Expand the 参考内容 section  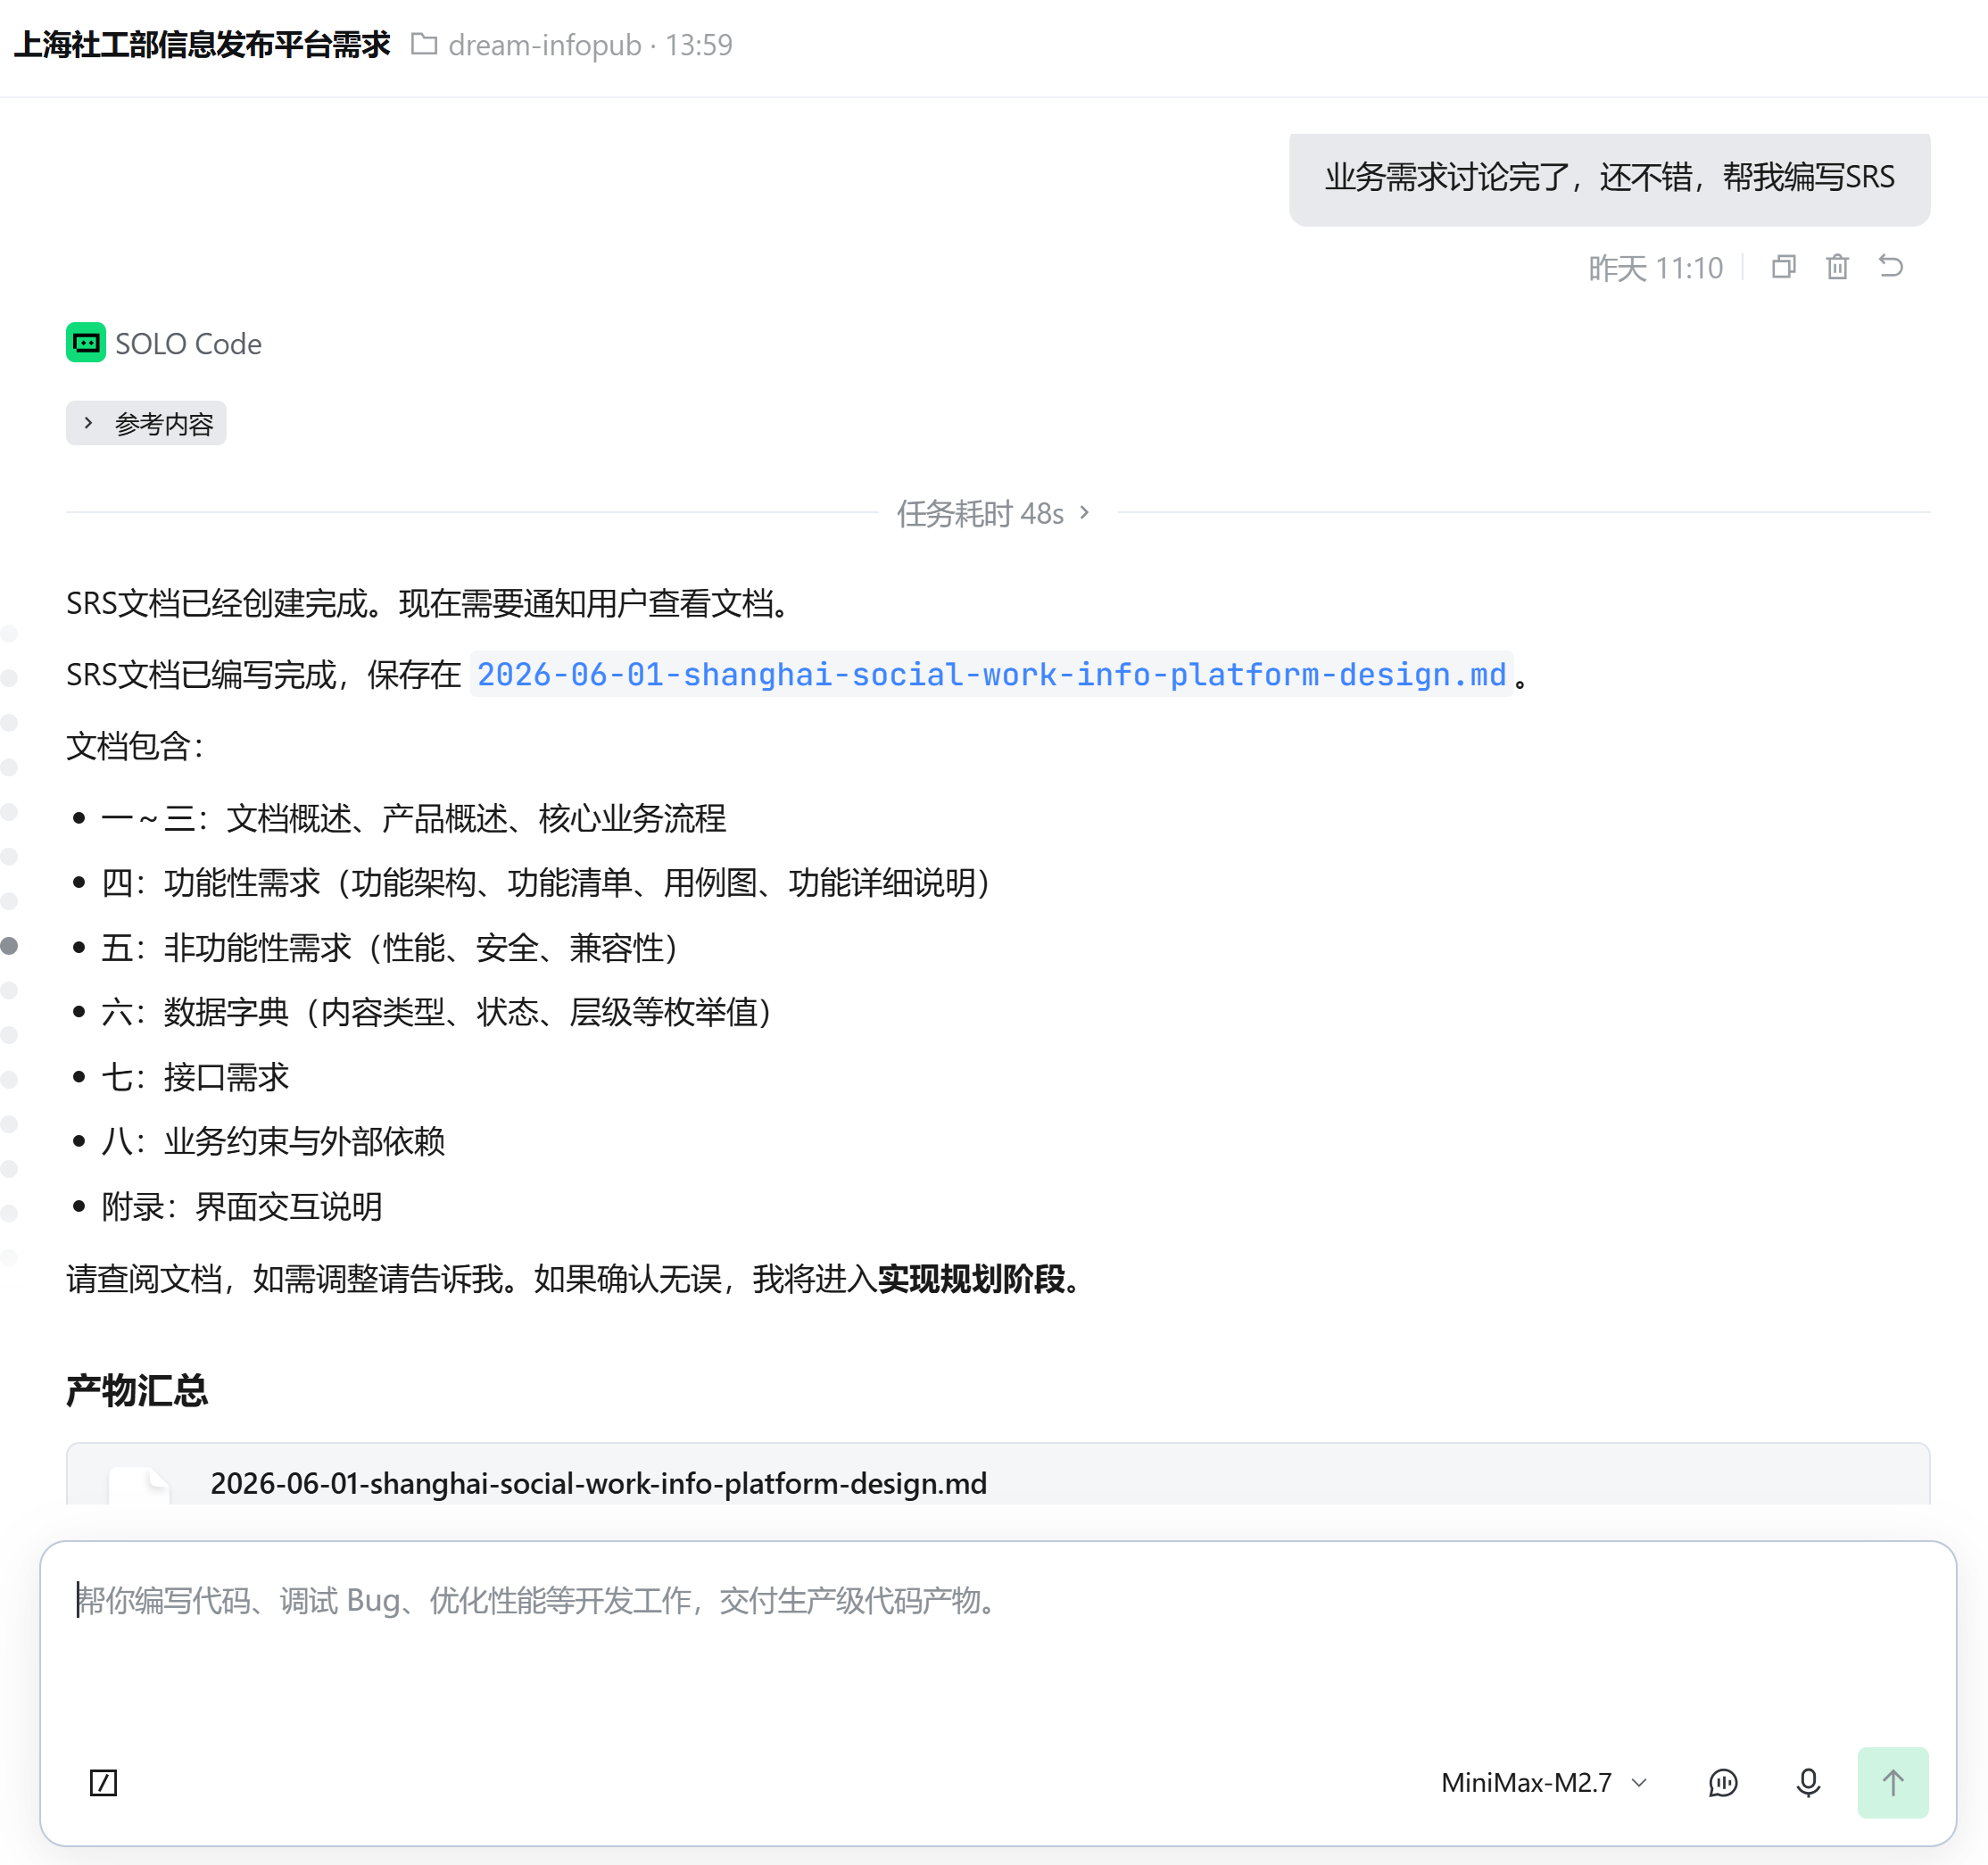click(146, 423)
